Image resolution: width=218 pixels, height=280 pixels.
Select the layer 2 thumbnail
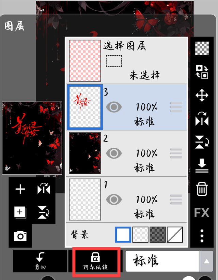tap(85, 153)
